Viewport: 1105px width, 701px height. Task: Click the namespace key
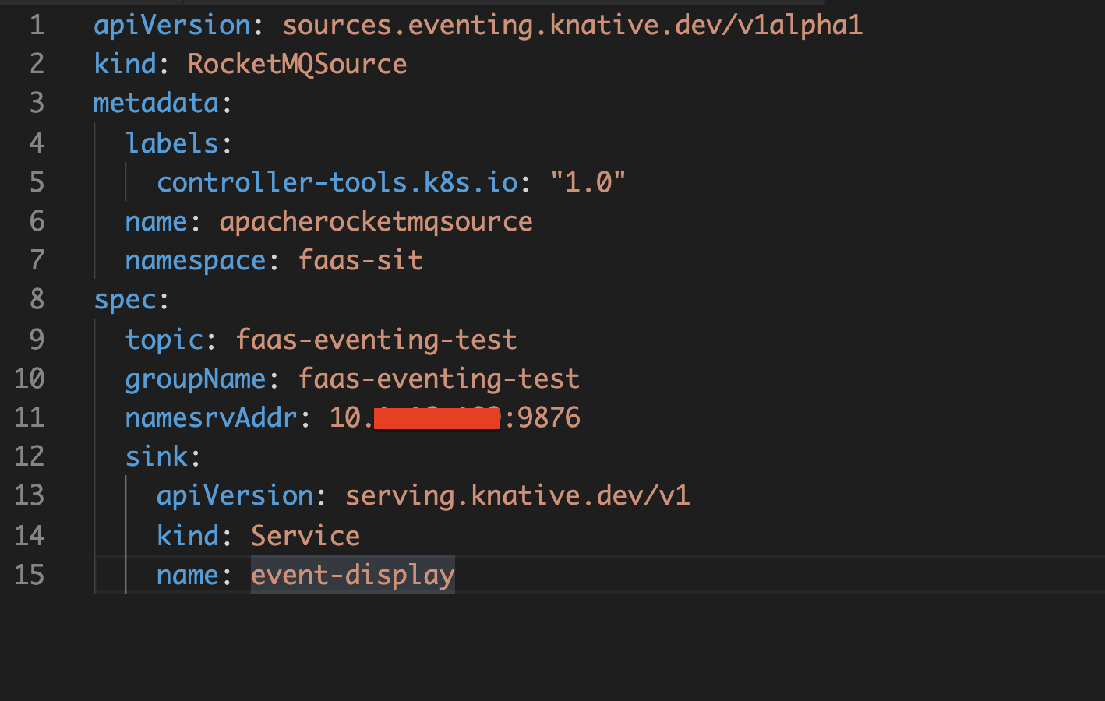[196, 261]
